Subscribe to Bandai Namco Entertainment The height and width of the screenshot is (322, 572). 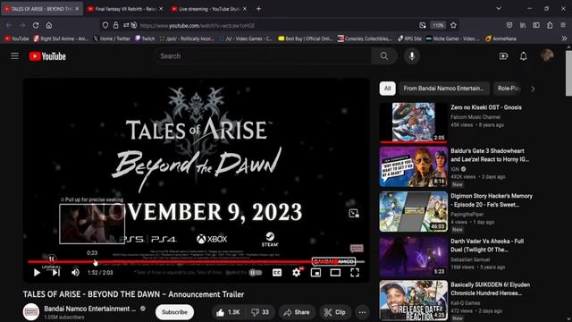[x=174, y=312]
